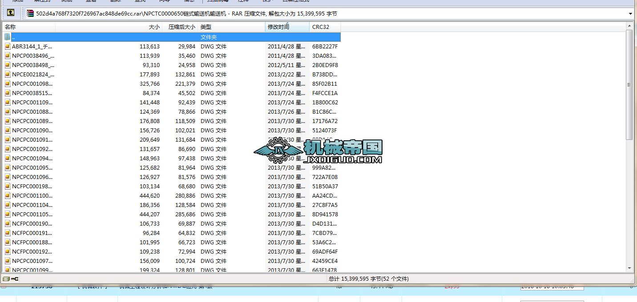Click the vertical scrollbar thumb

pyautogui.click(x=629, y=84)
